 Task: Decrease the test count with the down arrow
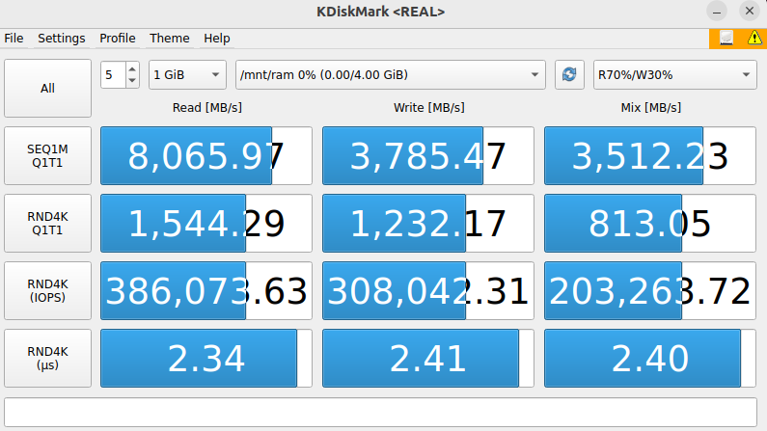tap(132, 81)
